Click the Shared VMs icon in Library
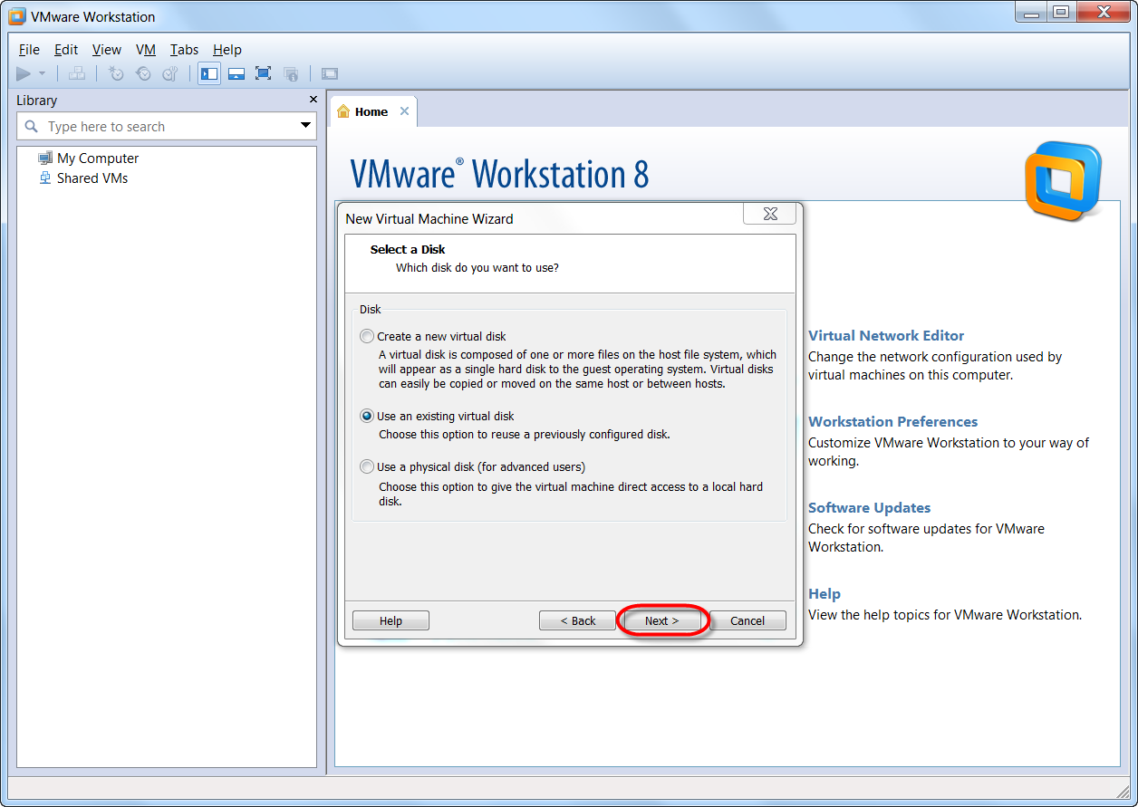 45,178
